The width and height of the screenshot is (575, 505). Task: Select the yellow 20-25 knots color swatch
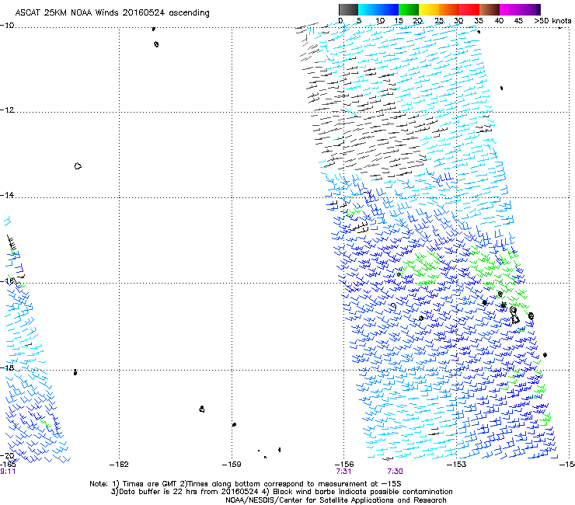(x=429, y=9)
